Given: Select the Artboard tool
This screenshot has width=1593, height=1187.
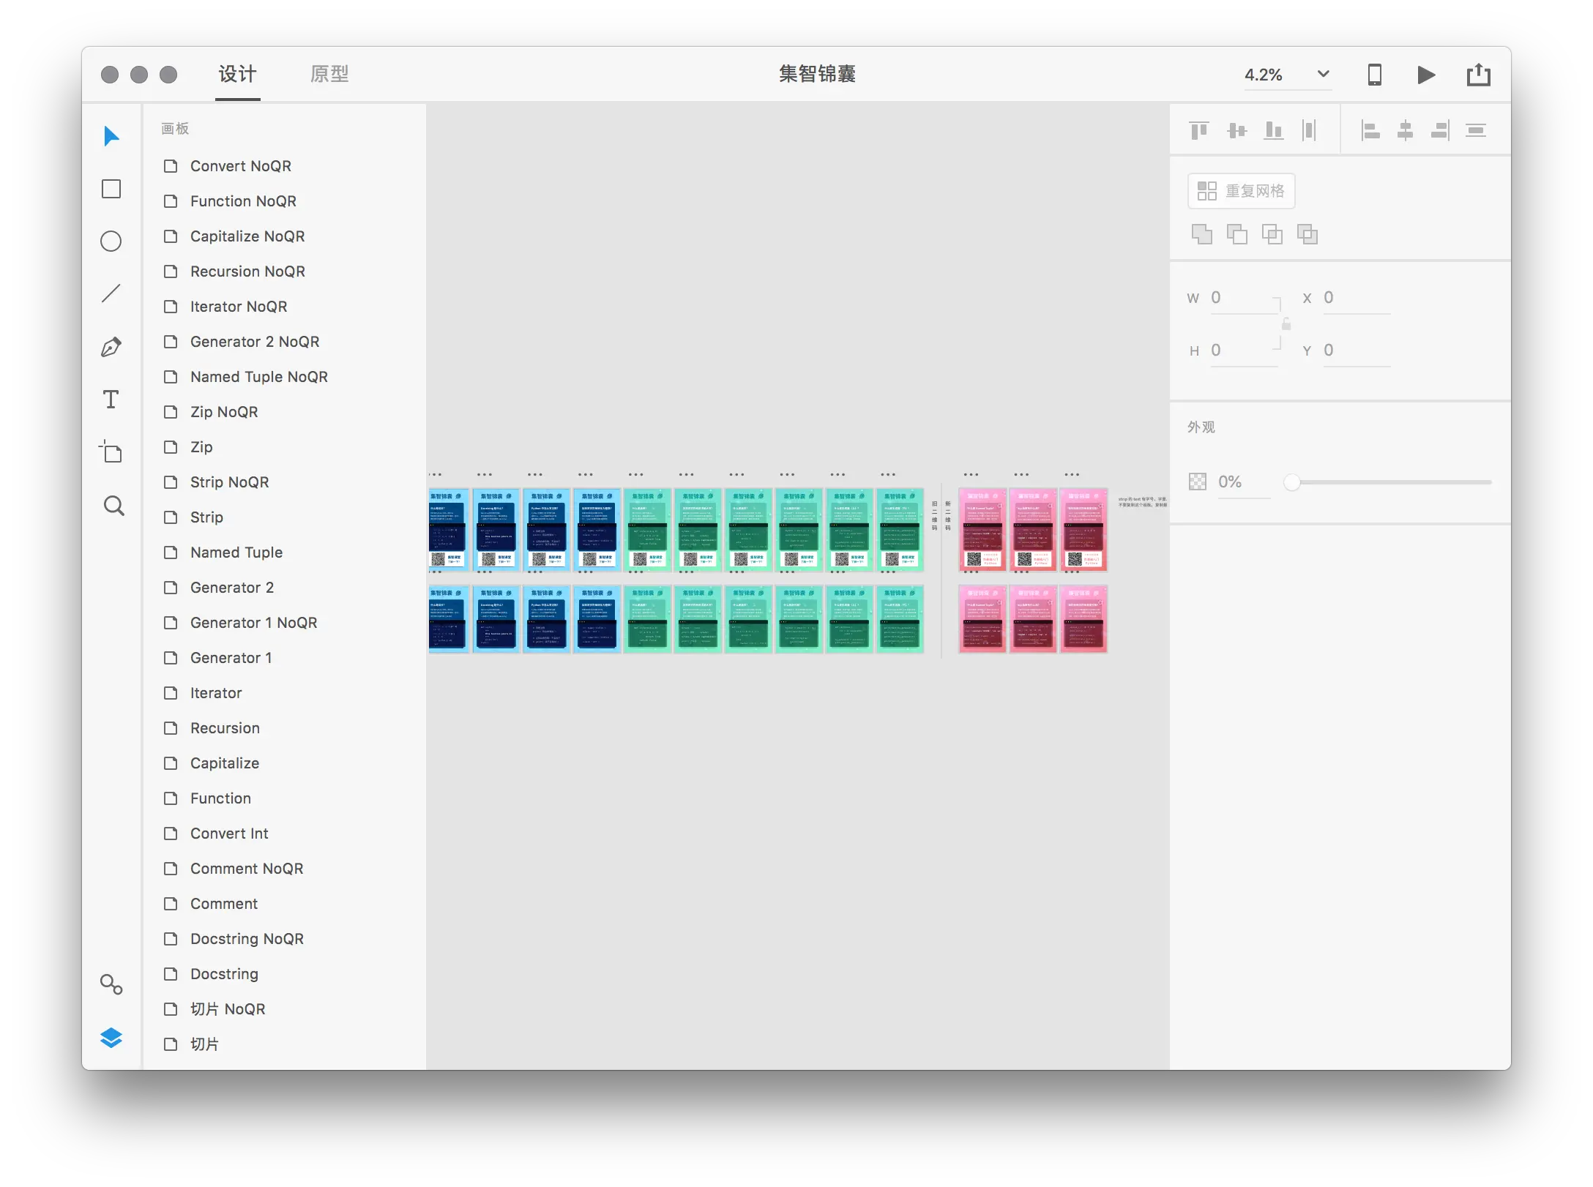Looking at the screenshot, I should click(x=111, y=452).
